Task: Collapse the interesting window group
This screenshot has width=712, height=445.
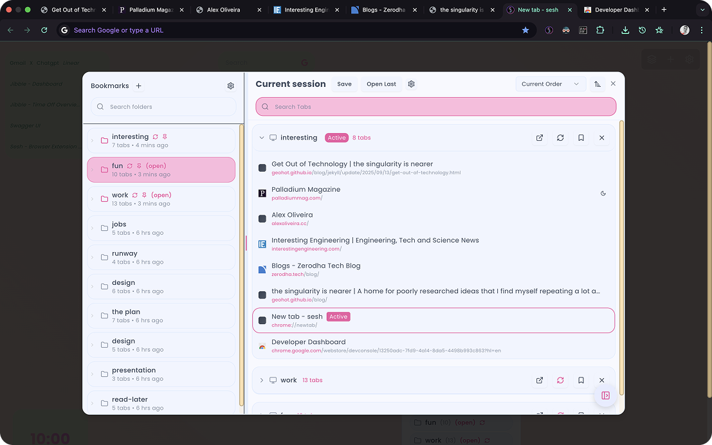Action: (262, 138)
